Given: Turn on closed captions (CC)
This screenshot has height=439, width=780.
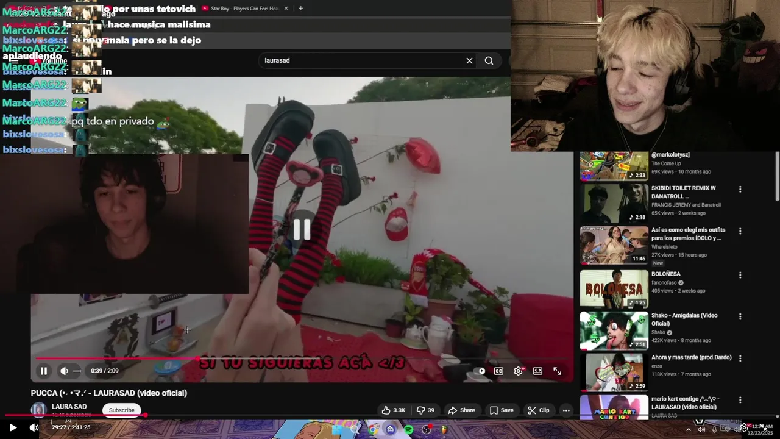Looking at the screenshot, I should (x=498, y=371).
